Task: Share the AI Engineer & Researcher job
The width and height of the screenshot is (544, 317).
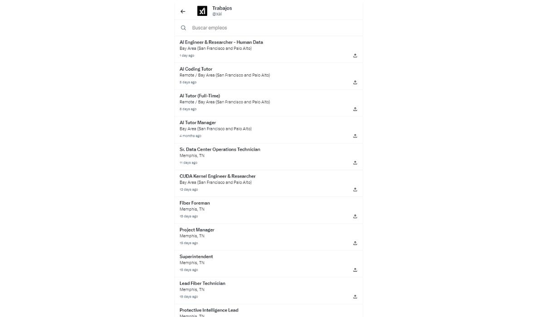Action: coord(355,56)
